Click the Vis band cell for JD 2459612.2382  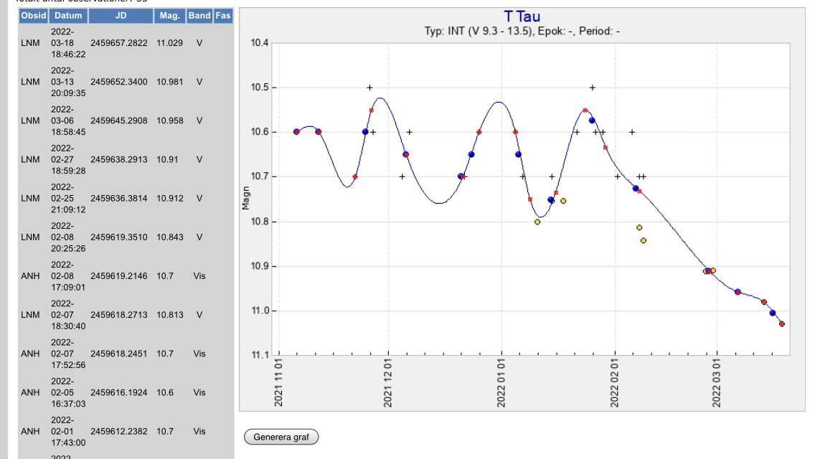199,431
